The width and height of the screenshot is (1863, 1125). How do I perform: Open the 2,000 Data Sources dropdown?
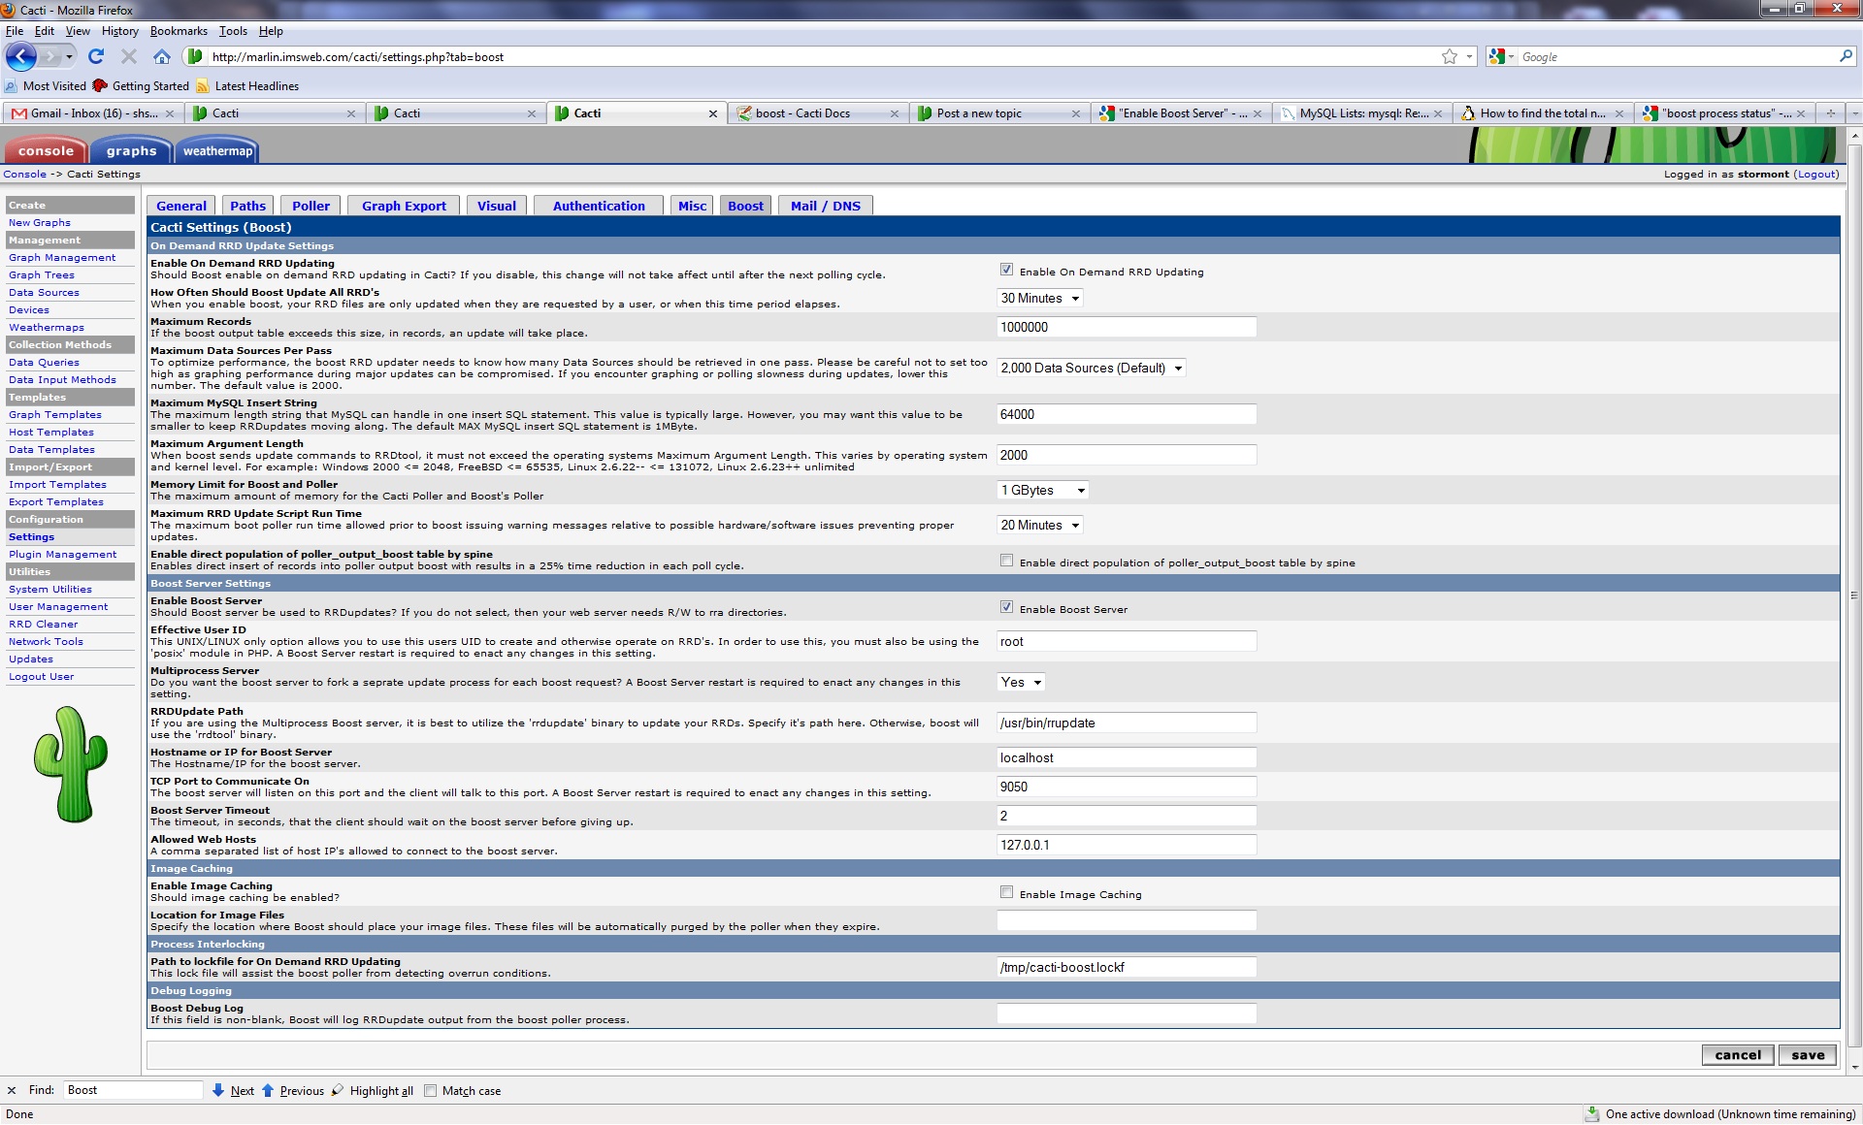pos(1092,368)
